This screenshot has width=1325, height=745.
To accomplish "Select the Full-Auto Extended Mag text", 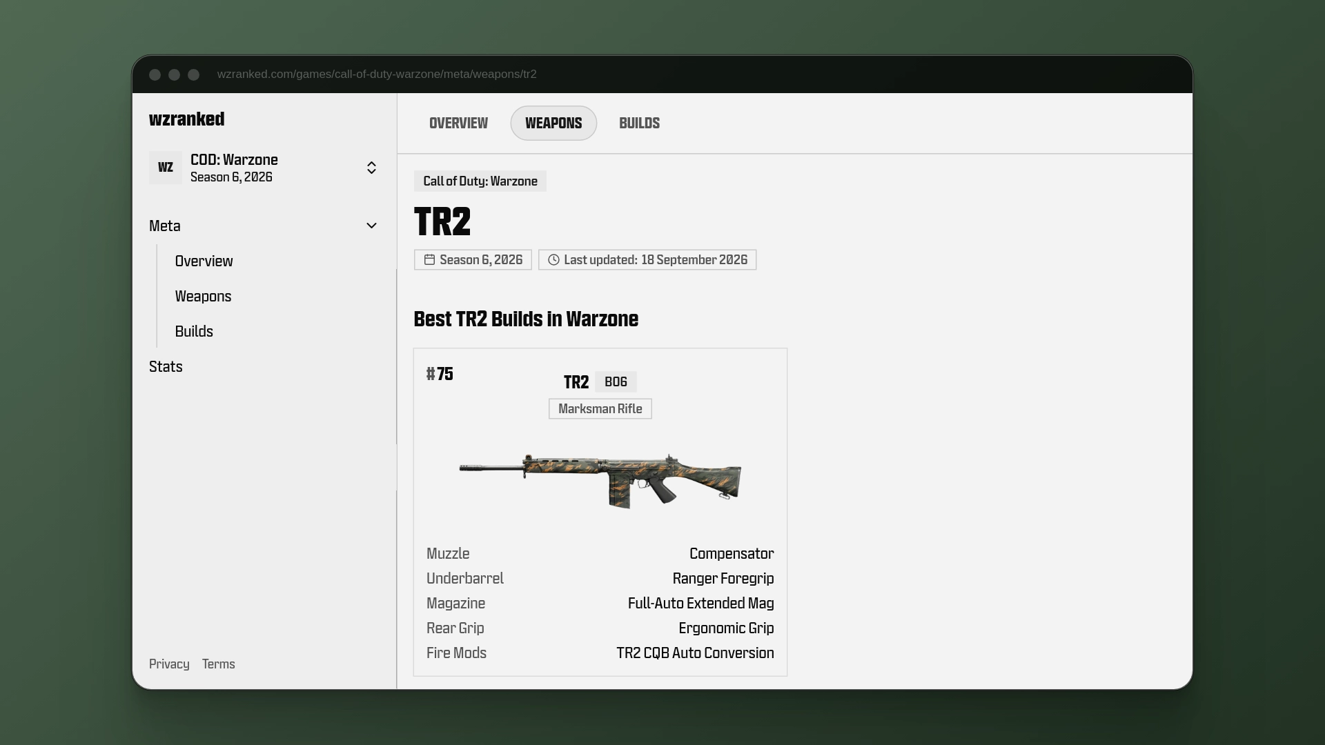I will [x=701, y=603].
